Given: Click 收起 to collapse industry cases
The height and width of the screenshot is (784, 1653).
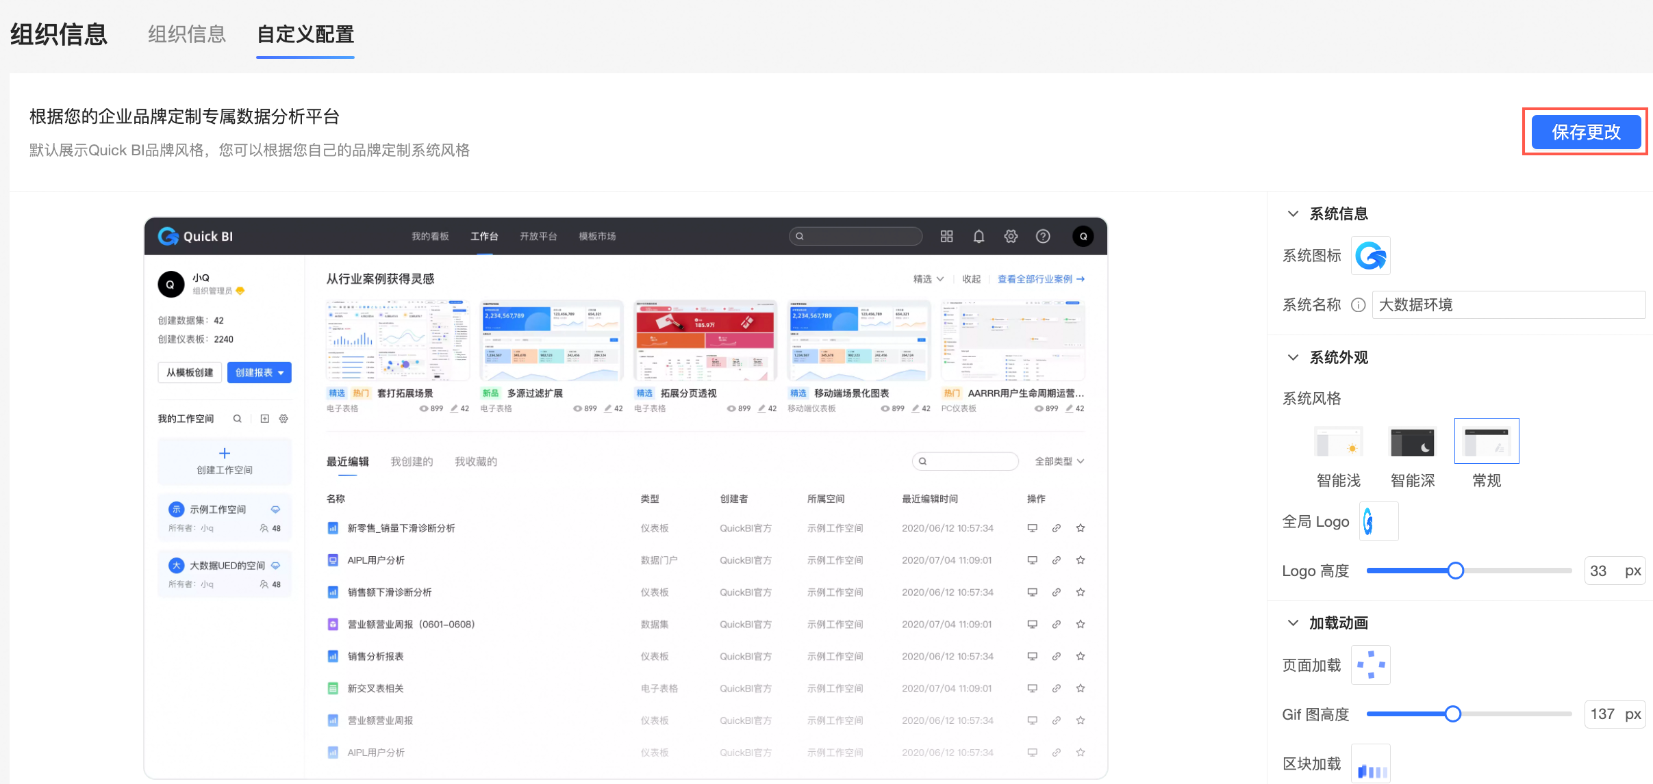Looking at the screenshot, I should point(971,279).
